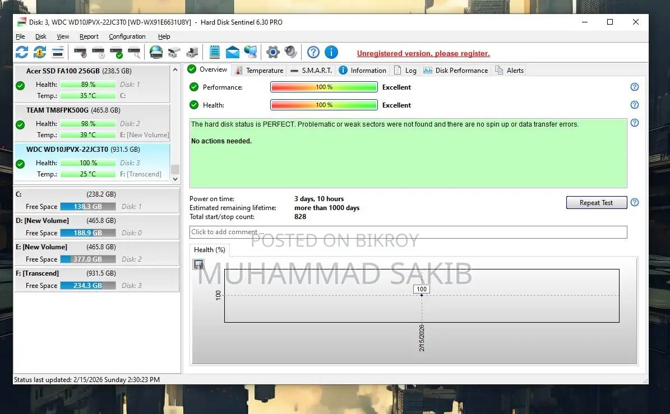This screenshot has height=414, width=670.
Task: Select TEAM TM8FPK500G disk entry
Action: [93, 123]
